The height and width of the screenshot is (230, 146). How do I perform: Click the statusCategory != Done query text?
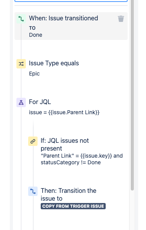[71, 162]
